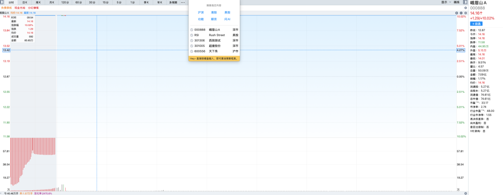Viewport: 503px width, 195px height.
Task: Click the 最新:14.16 legend label
Action: 29,13
